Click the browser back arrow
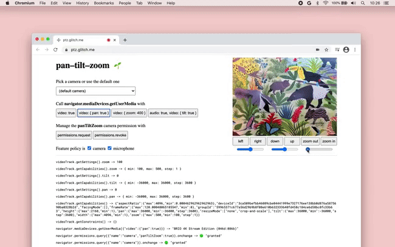 (38, 49)
